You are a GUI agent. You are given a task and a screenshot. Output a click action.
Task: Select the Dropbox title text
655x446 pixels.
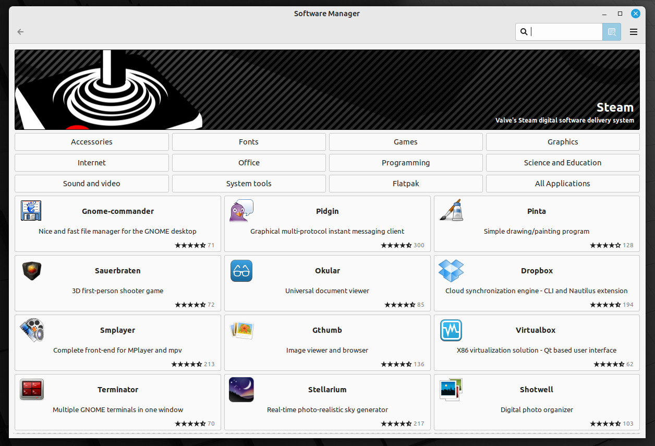coord(537,271)
